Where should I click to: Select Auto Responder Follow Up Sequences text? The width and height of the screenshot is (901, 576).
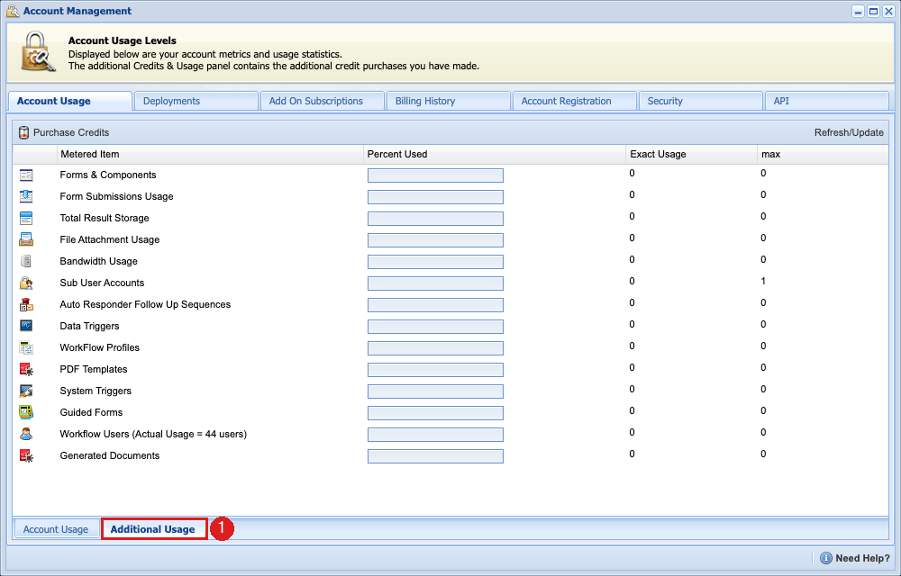(145, 304)
